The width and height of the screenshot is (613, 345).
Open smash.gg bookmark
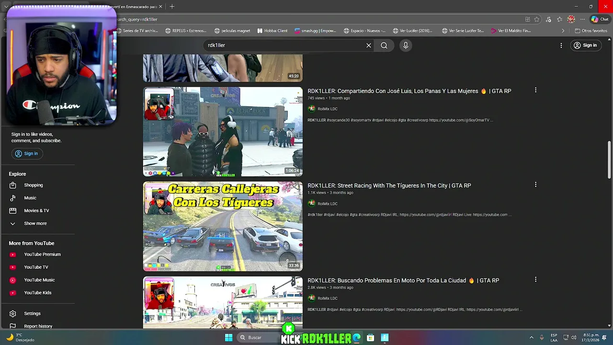(315, 31)
